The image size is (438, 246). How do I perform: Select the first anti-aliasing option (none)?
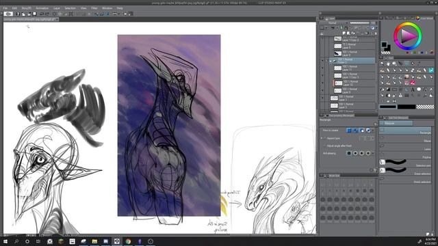(349, 153)
